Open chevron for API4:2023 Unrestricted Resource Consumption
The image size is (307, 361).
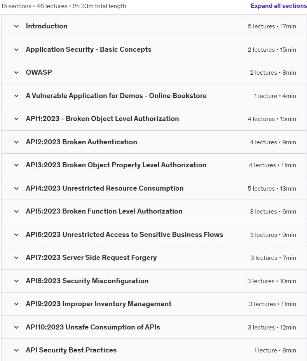(16, 188)
